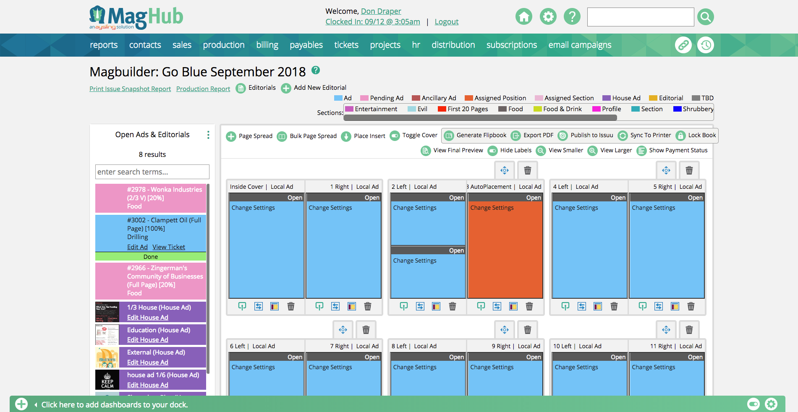Click View Larger zoom icon
This screenshot has width=798, height=412.
pyautogui.click(x=593, y=151)
